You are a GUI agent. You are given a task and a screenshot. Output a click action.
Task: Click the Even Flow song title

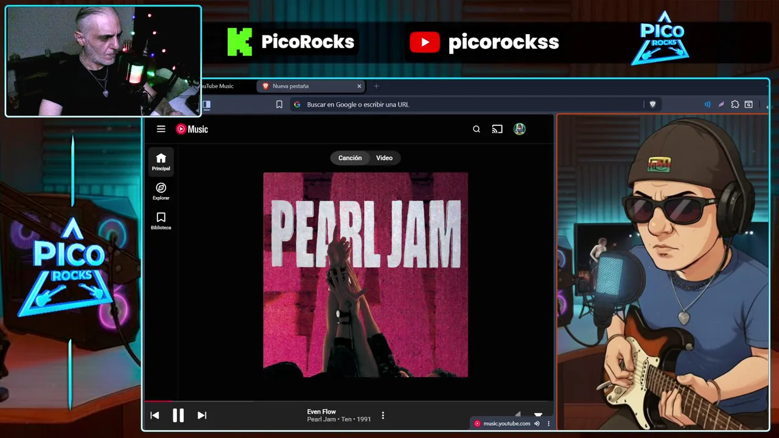pos(321,412)
